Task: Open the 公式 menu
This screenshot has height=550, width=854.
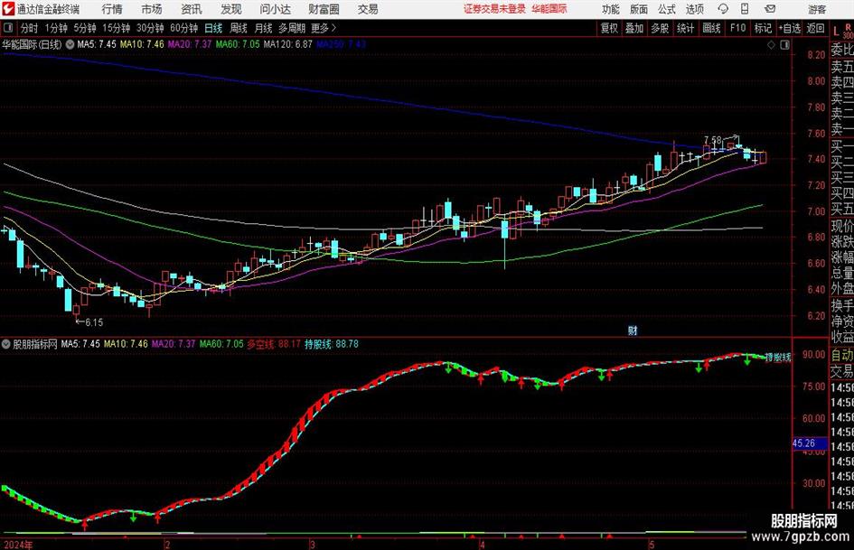Action: pyautogui.click(x=667, y=9)
